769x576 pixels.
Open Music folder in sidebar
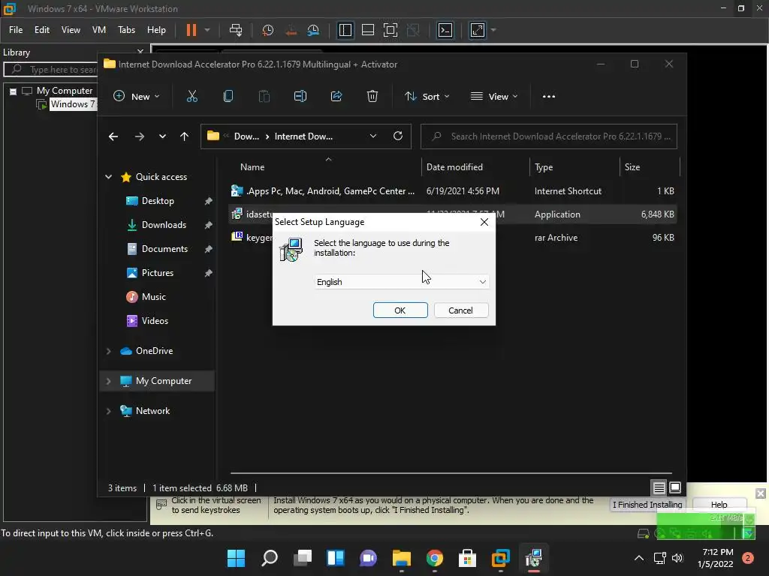click(x=153, y=297)
